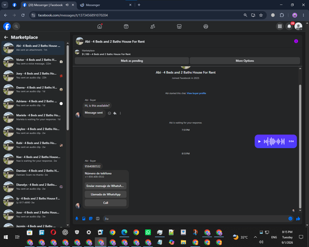Click the '9564080532' message bubble
309x247 pixels.
click(93, 166)
